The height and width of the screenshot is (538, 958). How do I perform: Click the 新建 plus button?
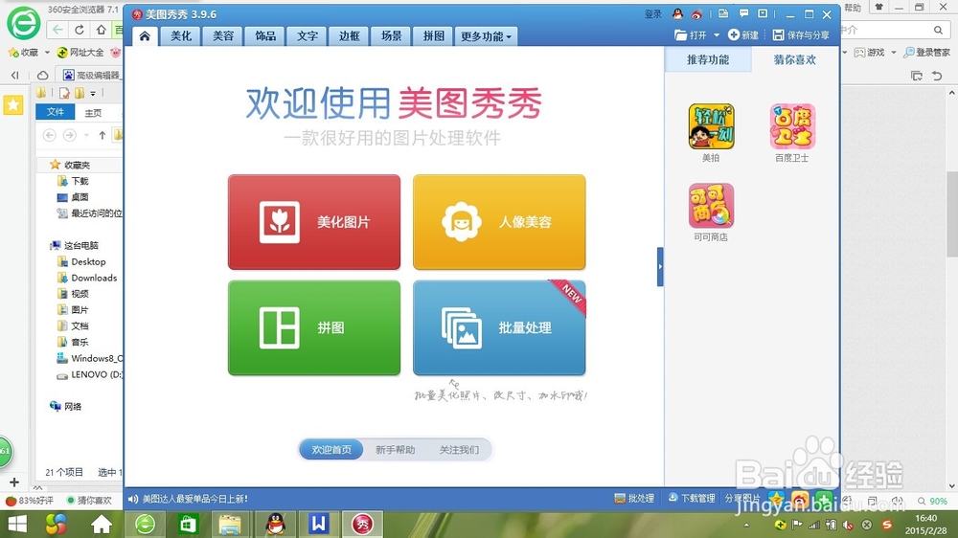tap(743, 35)
